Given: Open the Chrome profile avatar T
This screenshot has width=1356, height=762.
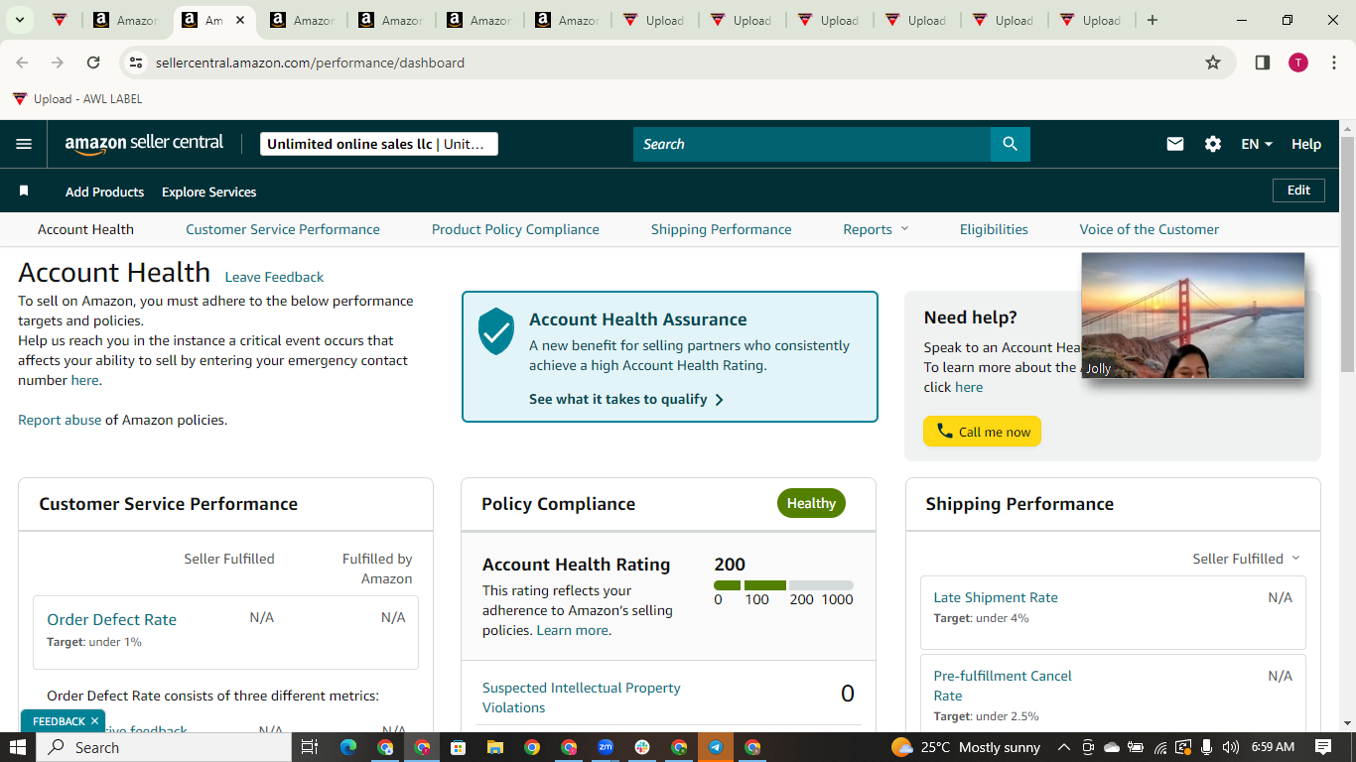Looking at the screenshot, I should (1298, 63).
